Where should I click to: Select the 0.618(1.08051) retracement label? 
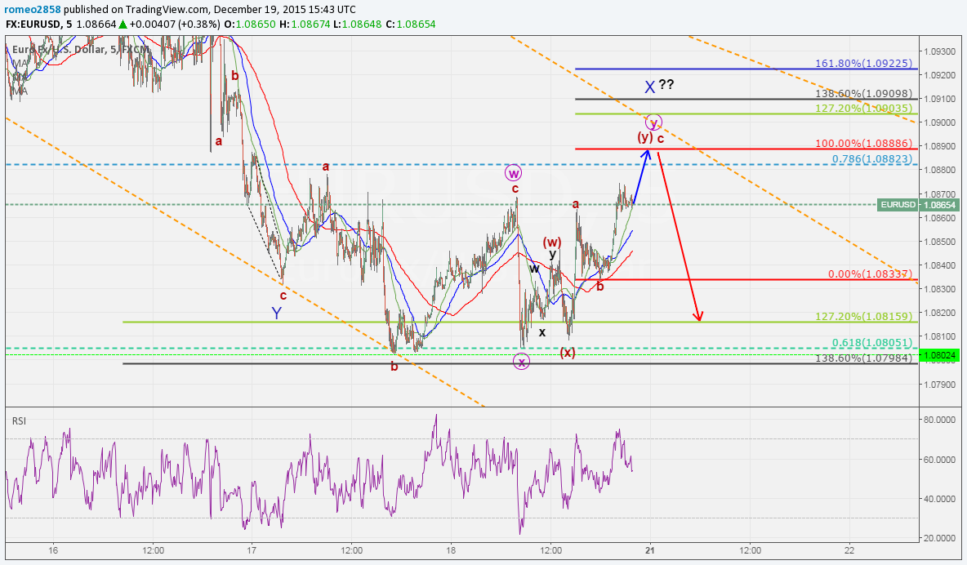tap(871, 343)
